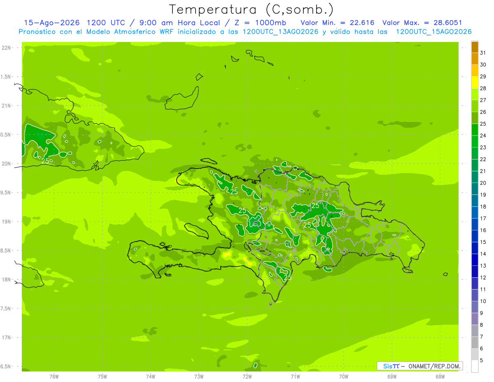Click the 'Temperatura (C,somb.)' chart title
This screenshot has height=382, width=494.
(251, 9)
